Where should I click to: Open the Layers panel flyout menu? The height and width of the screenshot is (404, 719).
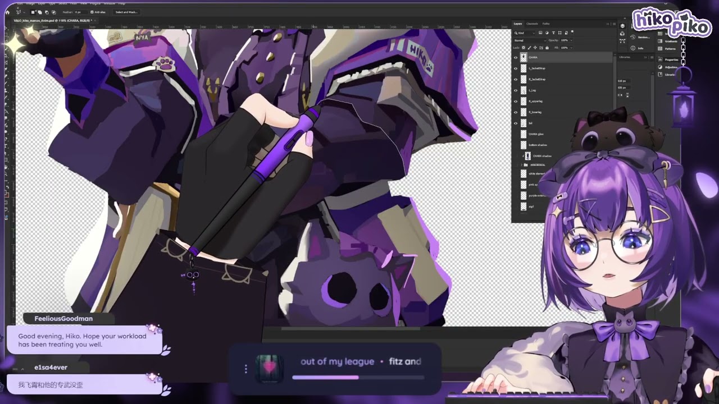(x=614, y=24)
